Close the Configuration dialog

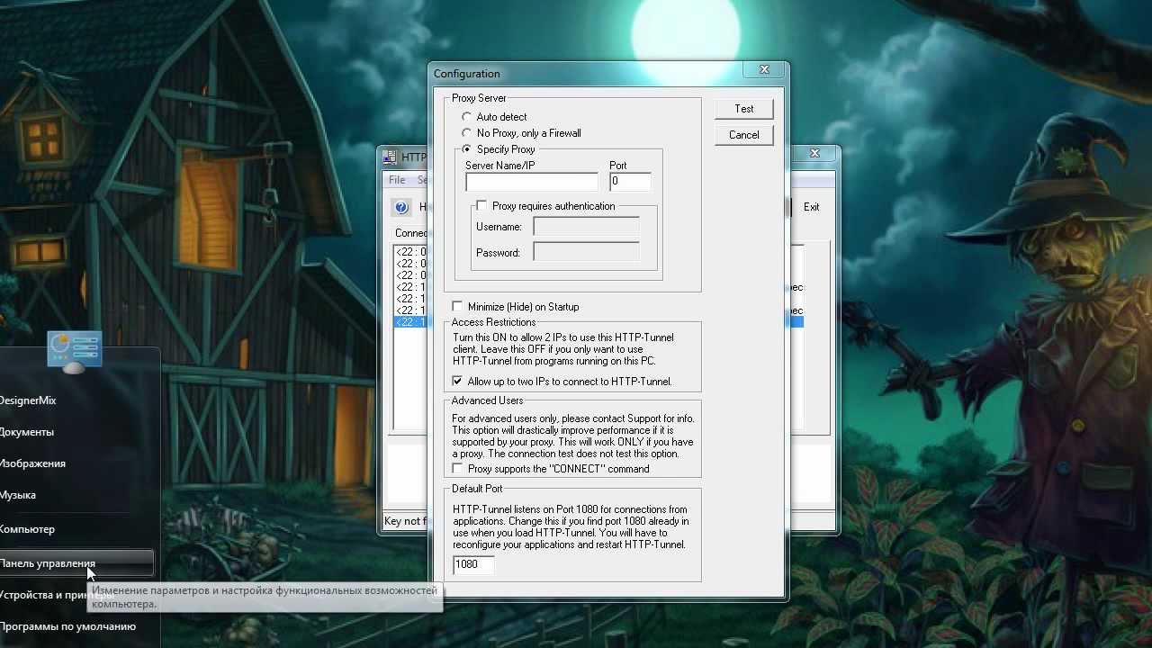[x=764, y=70]
